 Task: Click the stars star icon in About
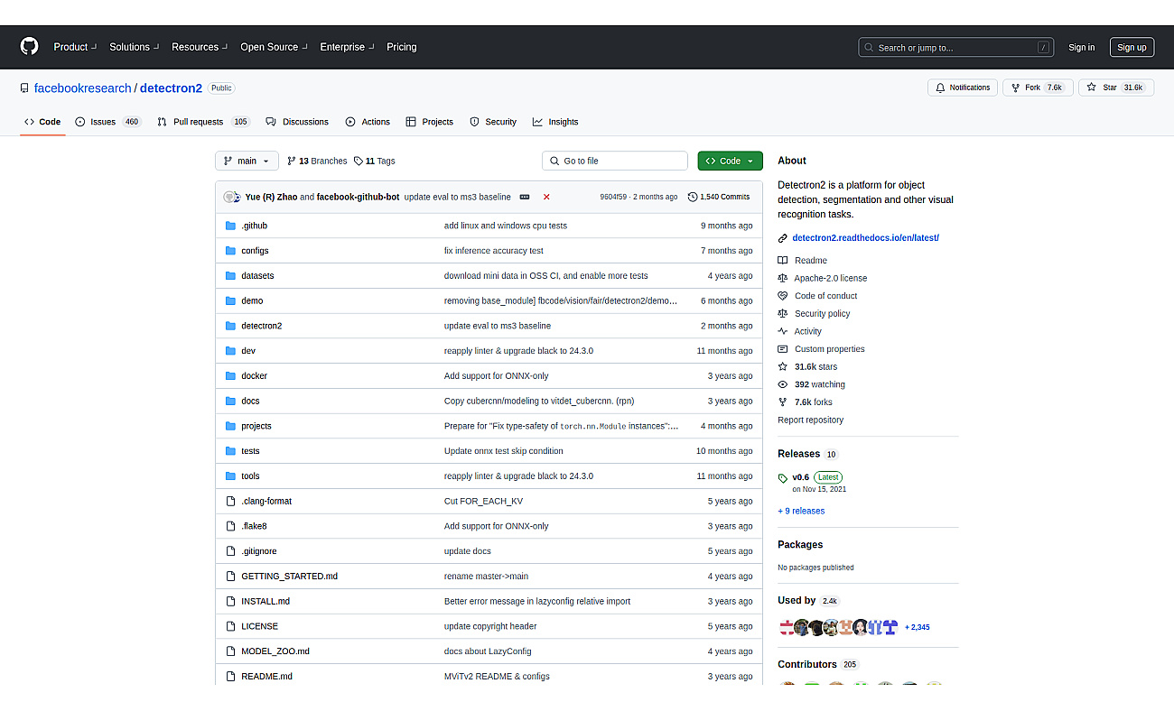[x=783, y=367]
